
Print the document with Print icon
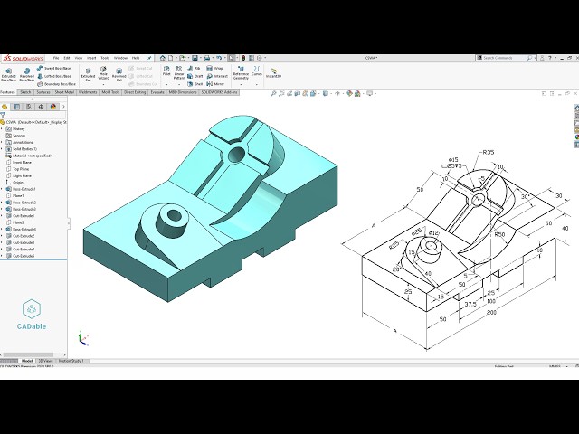click(207, 58)
